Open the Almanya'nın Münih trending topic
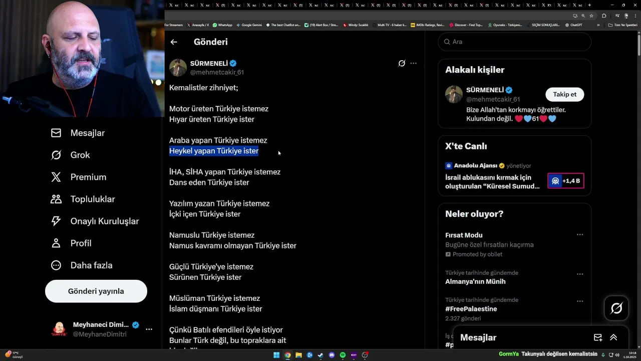Image resolution: width=641 pixels, height=361 pixels. 514,277
